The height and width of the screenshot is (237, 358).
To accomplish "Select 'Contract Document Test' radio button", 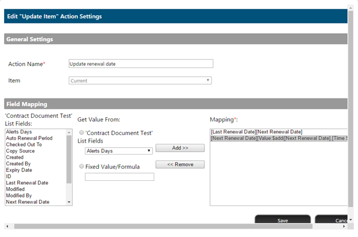I will [x=81, y=132].
